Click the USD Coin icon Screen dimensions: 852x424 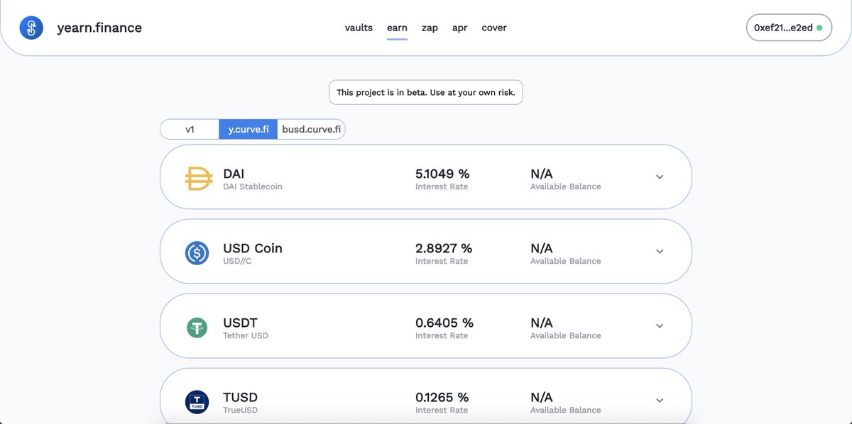click(197, 253)
